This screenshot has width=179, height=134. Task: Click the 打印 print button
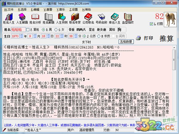pos(148,38)
